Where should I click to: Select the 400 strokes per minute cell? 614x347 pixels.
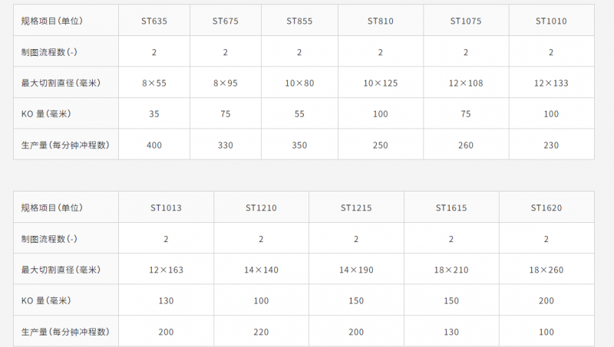[154, 145]
